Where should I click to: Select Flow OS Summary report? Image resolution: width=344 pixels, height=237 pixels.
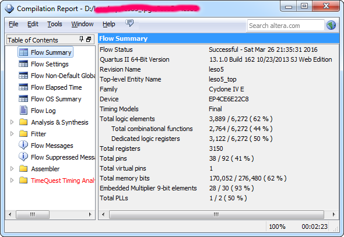tap(56, 99)
